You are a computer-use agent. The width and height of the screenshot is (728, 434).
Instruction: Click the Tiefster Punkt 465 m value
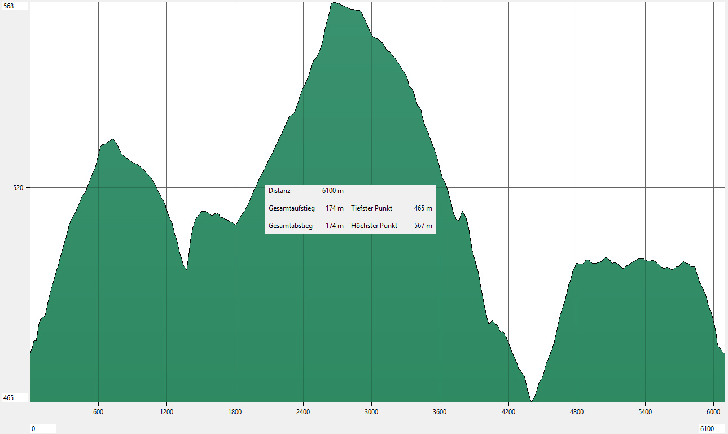point(423,208)
